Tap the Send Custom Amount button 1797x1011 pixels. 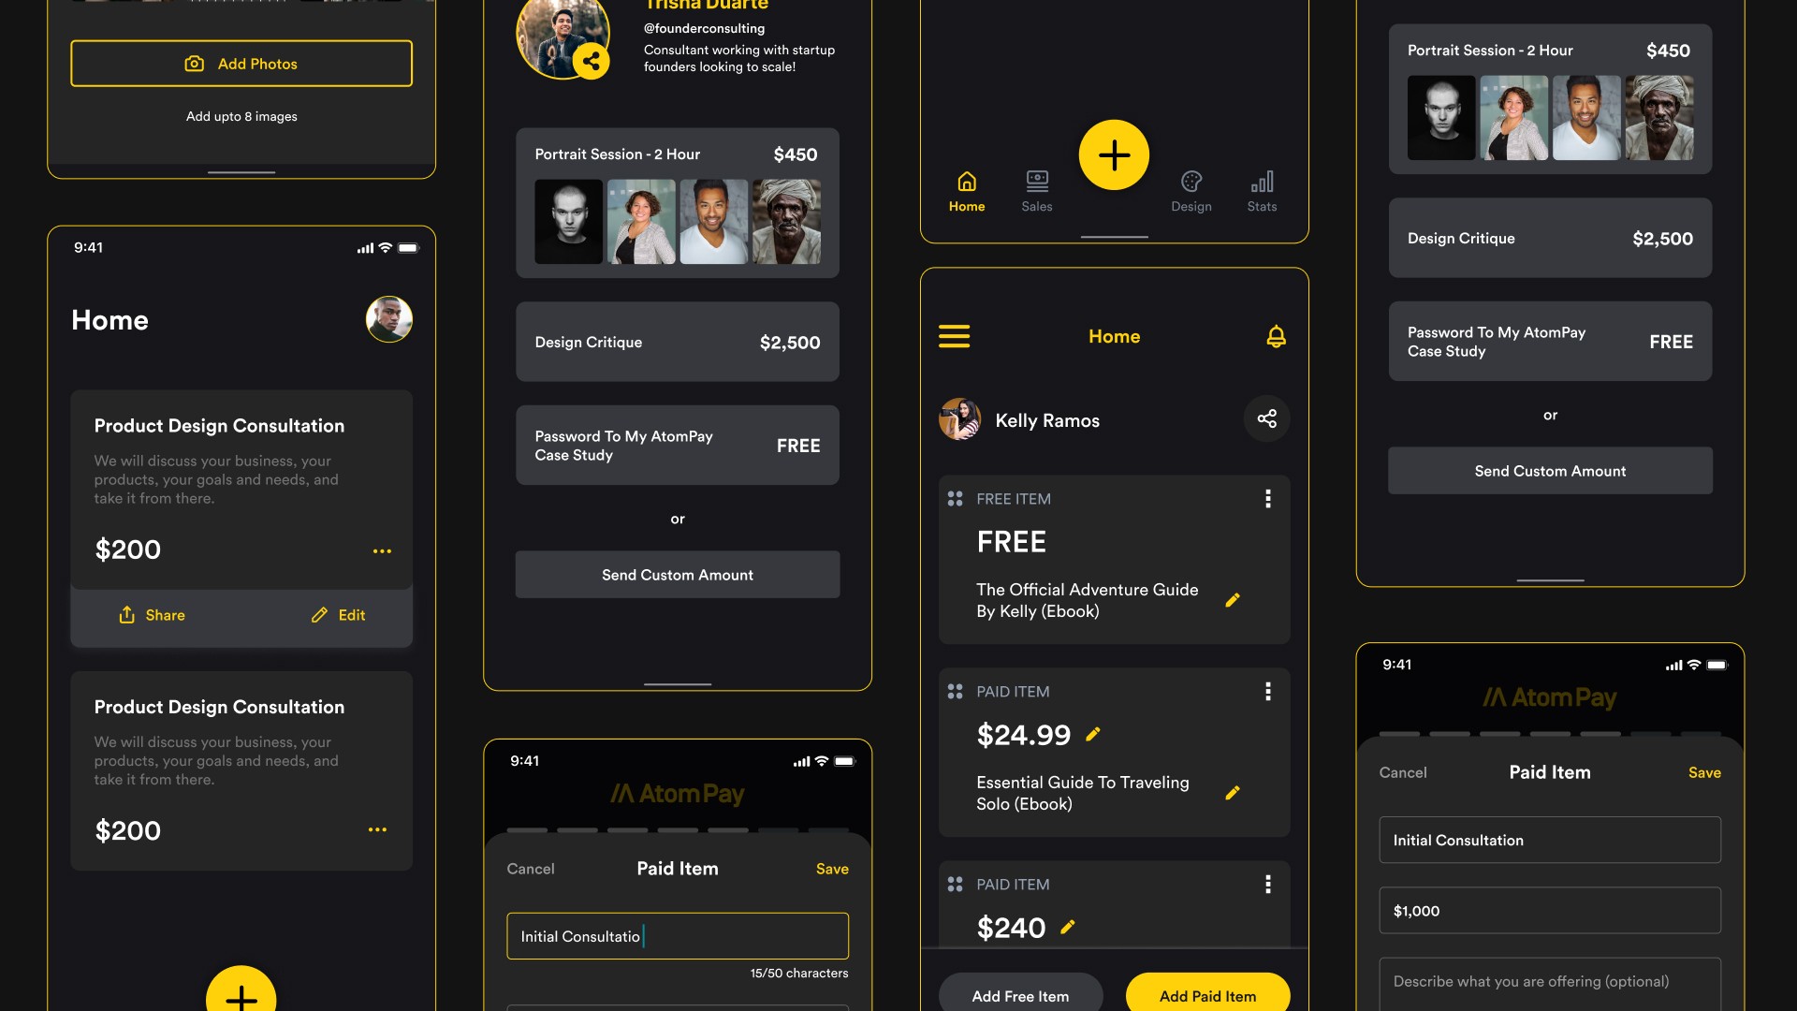[678, 574]
